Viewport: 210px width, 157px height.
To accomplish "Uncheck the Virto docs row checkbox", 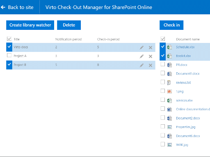I will point(9,47).
